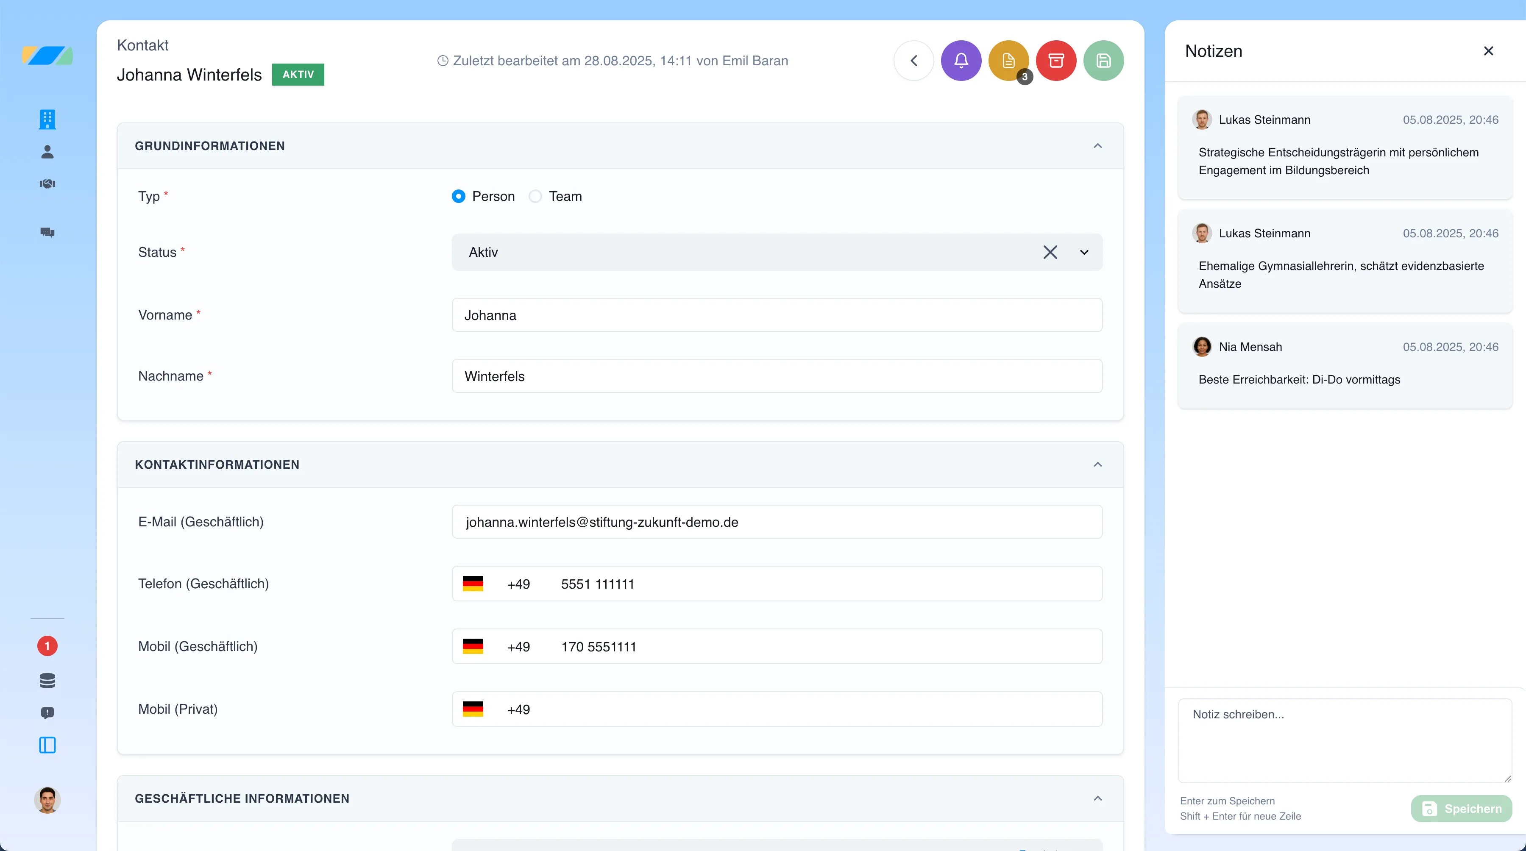Click the Kontakt breadcrumb label

[143, 45]
